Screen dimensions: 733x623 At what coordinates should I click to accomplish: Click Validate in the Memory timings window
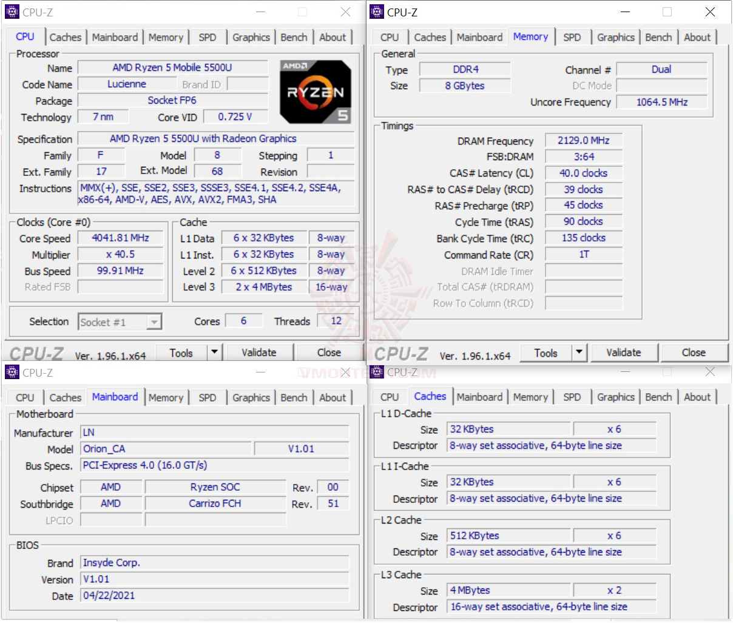pos(623,352)
